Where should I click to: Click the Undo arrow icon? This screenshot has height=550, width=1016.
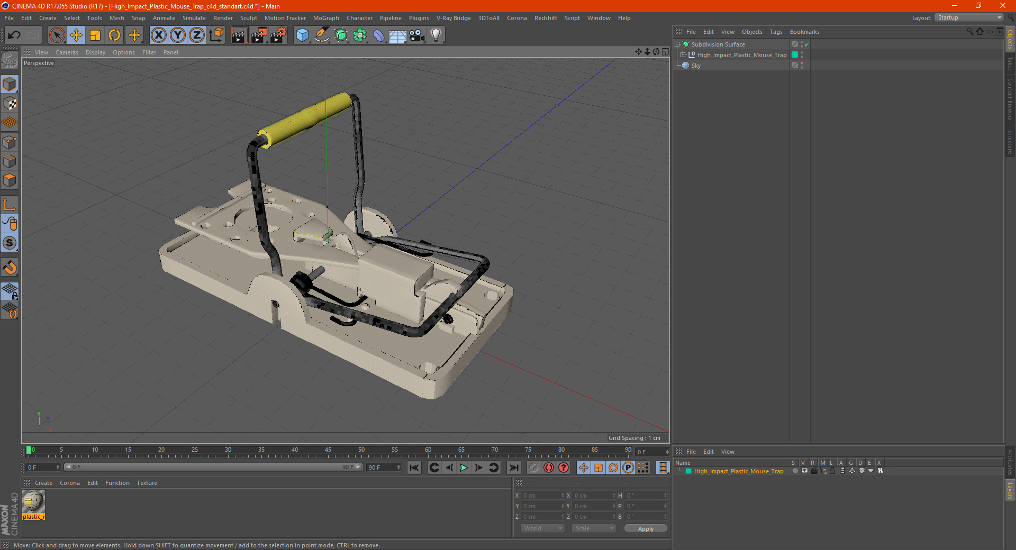coord(14,35)
